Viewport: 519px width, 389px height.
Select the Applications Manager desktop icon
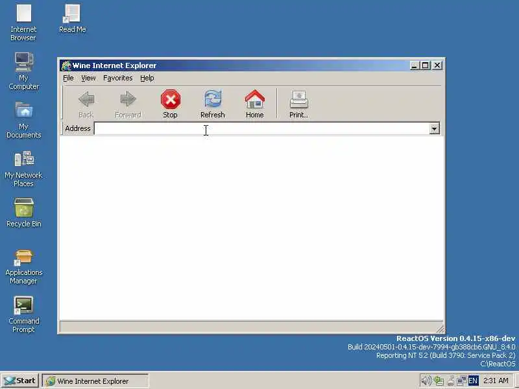[x=23, y=266]
